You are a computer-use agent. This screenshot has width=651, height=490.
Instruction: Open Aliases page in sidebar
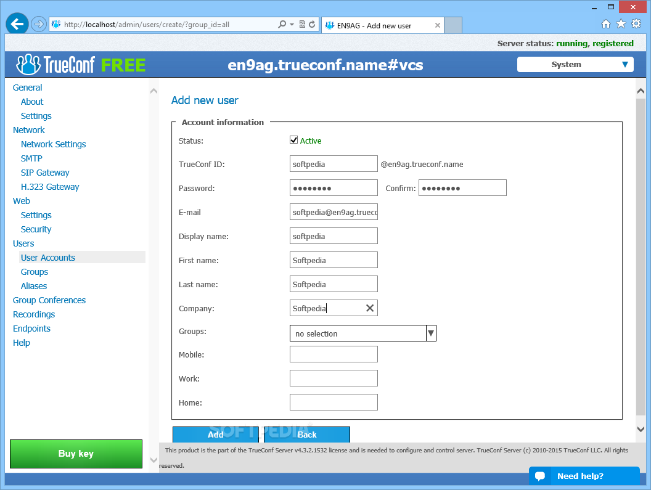(34, 286)
